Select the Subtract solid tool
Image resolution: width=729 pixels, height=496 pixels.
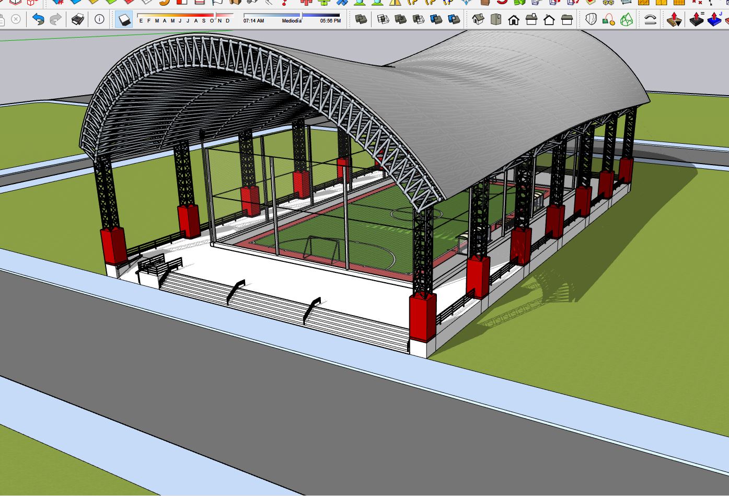coord(419,20)
